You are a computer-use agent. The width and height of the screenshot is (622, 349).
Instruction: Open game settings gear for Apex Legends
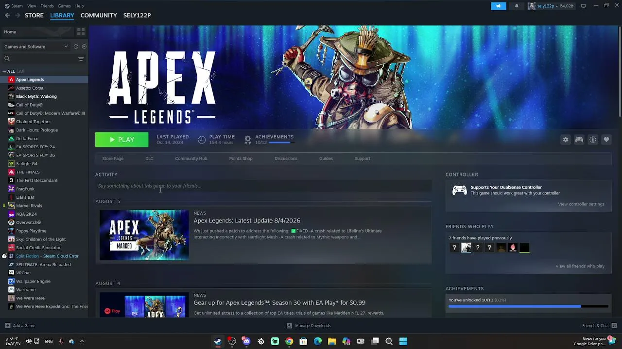[x=566, y=140]
